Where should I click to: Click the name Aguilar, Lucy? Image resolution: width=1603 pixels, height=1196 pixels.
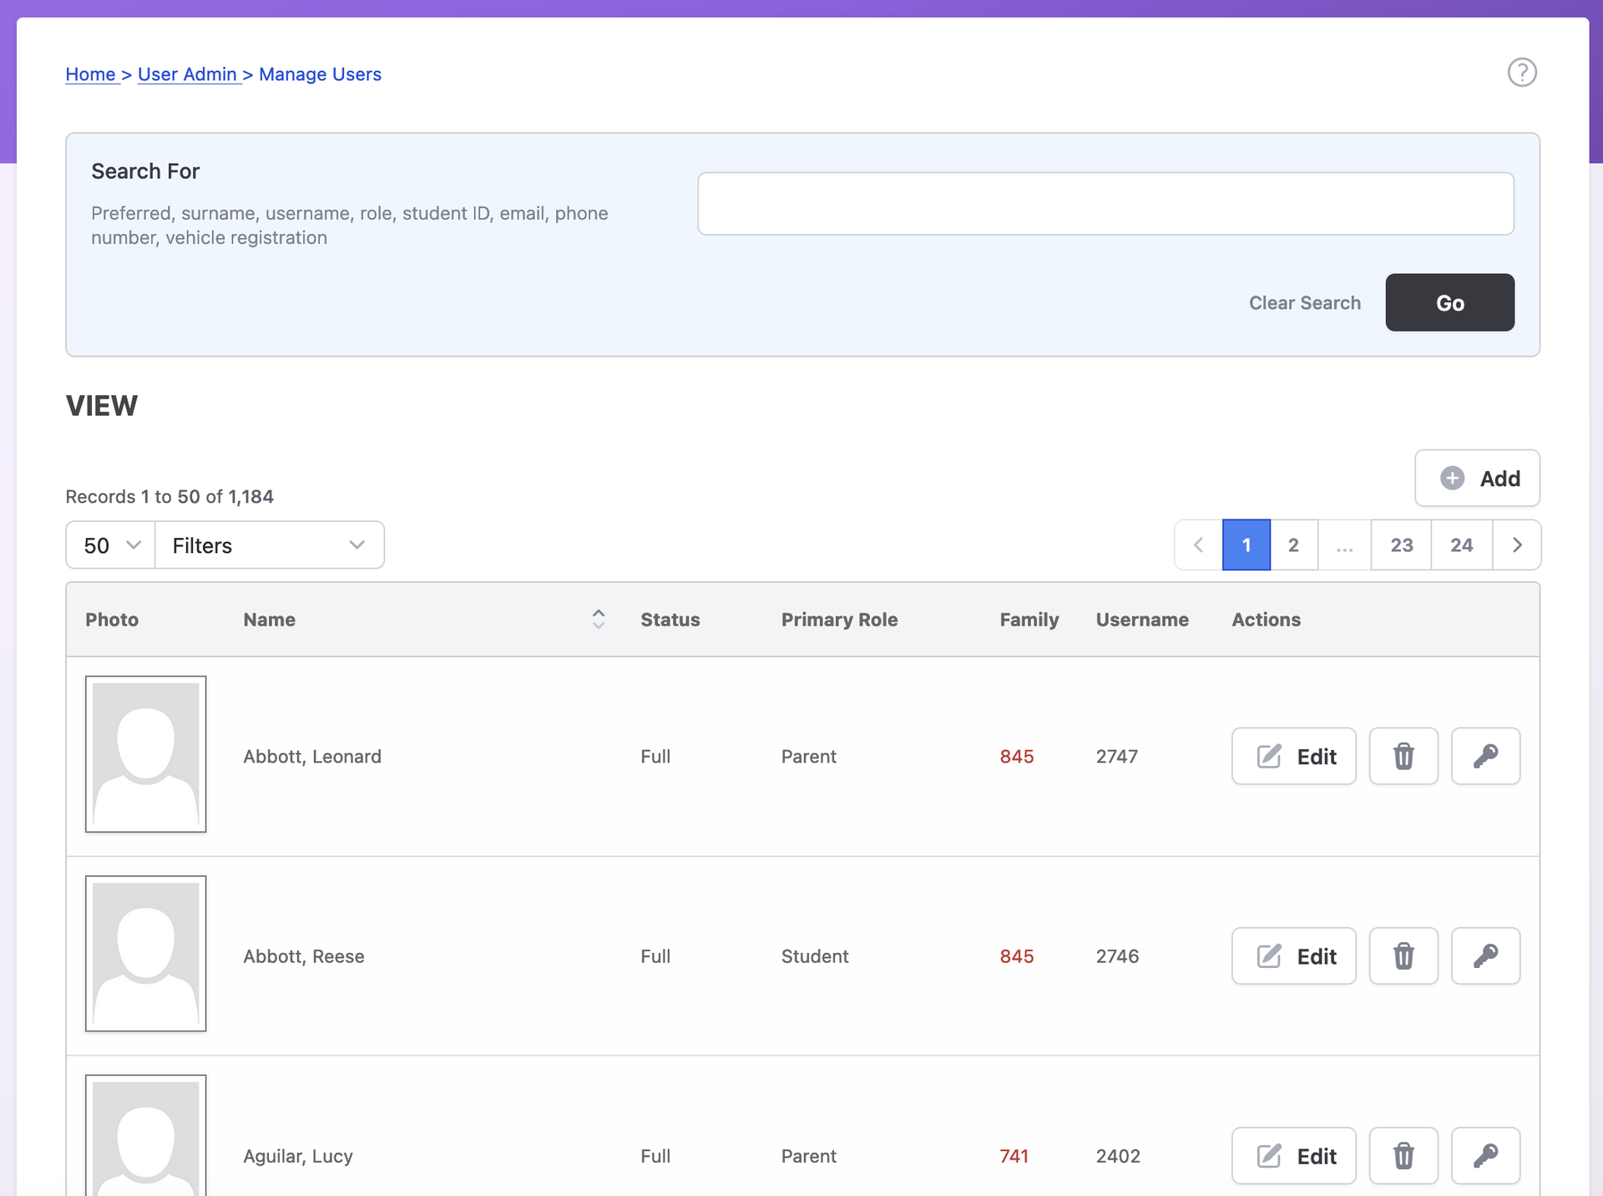click(298, 1156)
